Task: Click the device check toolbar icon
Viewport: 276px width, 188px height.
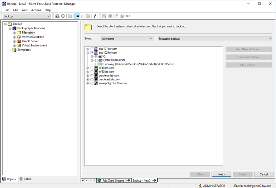Action: [122, 16]
